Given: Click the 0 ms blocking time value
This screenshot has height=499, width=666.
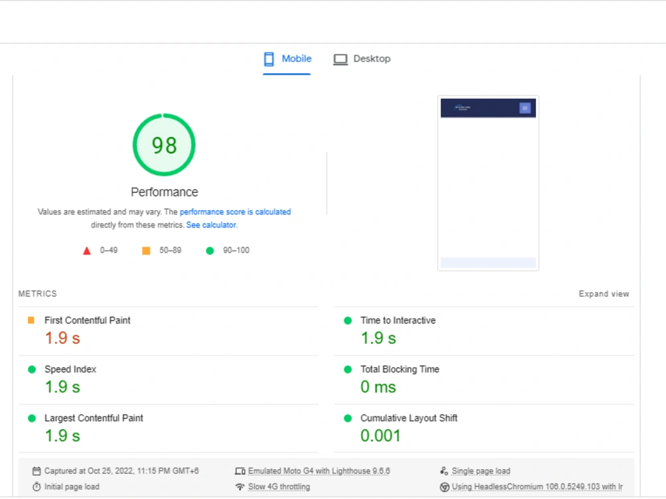Looking at the screenshot, I should (378, 387).
